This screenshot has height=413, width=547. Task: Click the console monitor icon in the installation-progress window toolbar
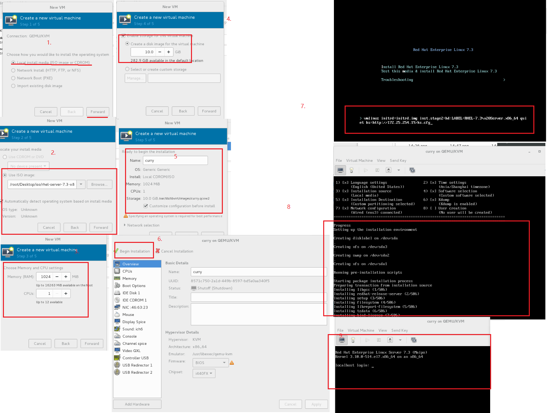point(340,170)
